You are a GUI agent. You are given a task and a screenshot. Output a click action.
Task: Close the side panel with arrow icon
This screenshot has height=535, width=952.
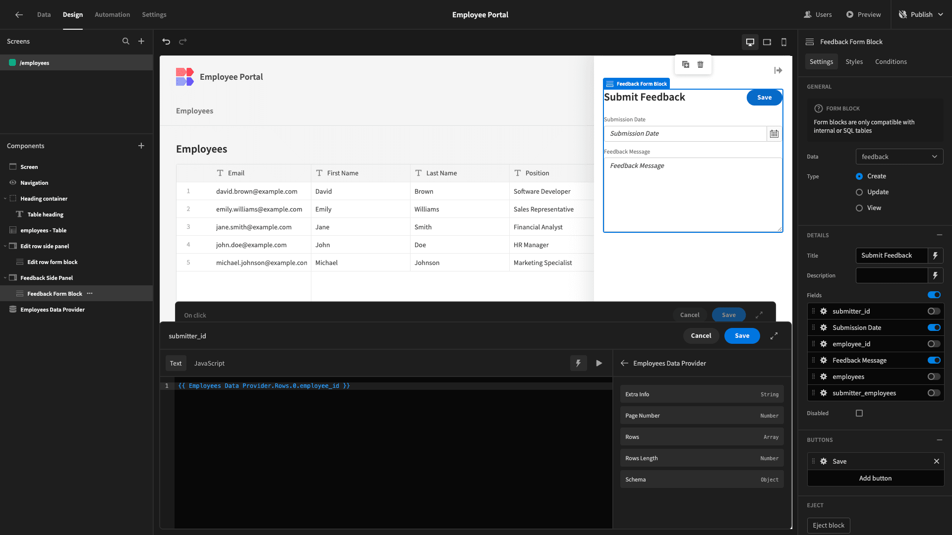778,71
